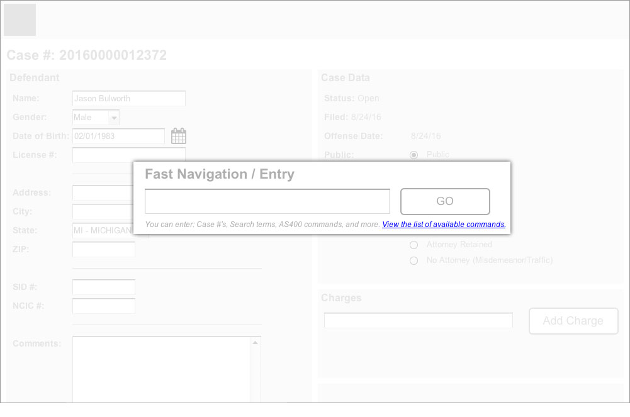Viewport: 630px width, 417px height.
Task: Open the Date of Birth calendar picker
Action: [179, 136]
